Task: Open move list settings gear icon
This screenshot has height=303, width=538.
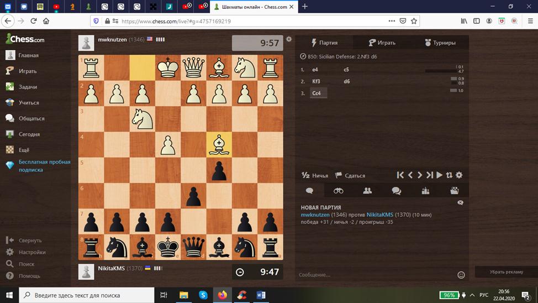Action: point(459,175)
